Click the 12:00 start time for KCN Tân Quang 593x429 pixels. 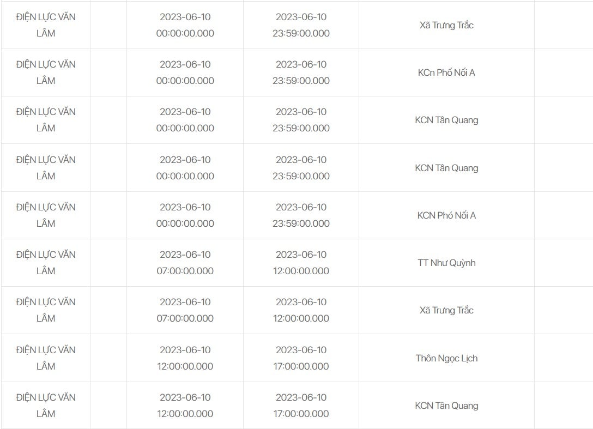tap(185, 406)
